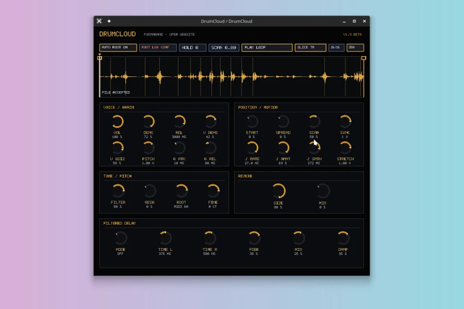
Task: Click the TIME L knob
Action: [165, 238]
